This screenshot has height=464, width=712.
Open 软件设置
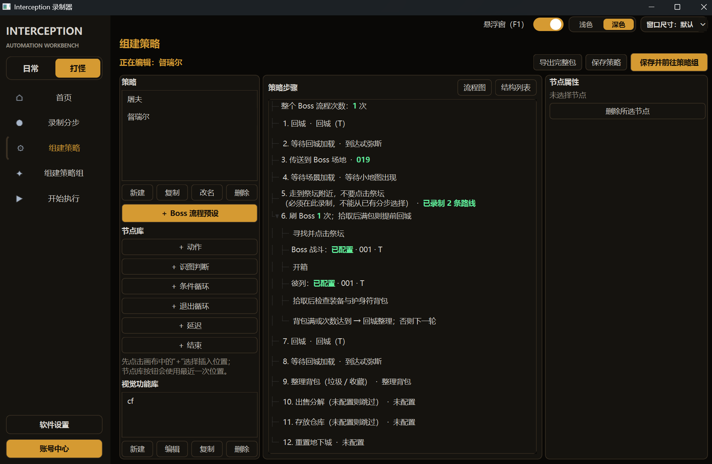54,425
